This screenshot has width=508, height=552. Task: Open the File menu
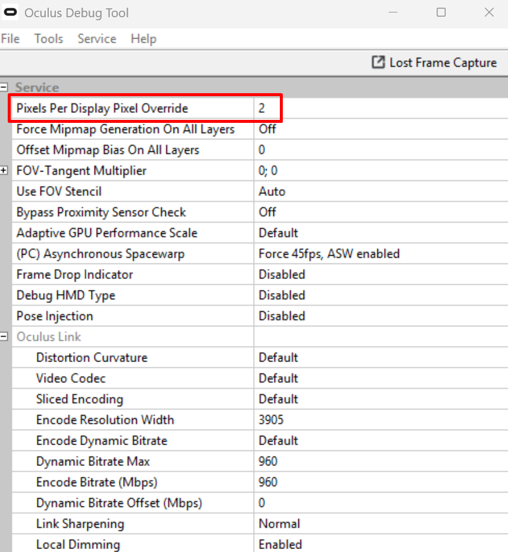10,39
